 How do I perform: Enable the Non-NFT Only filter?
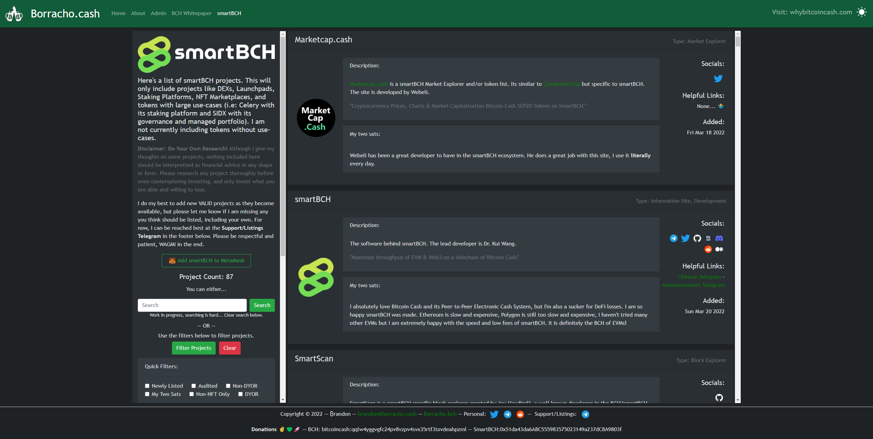pyautogui.click(x=192, y=394)
